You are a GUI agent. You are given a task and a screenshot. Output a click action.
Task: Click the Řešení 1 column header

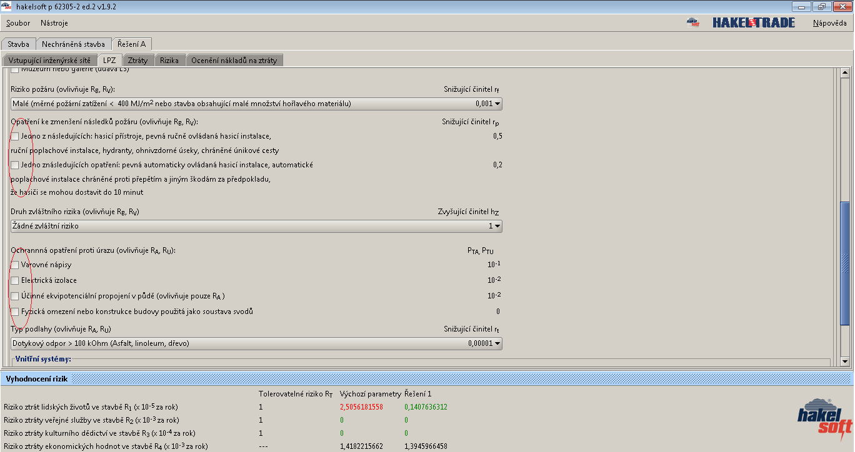(x=418, y=394)
